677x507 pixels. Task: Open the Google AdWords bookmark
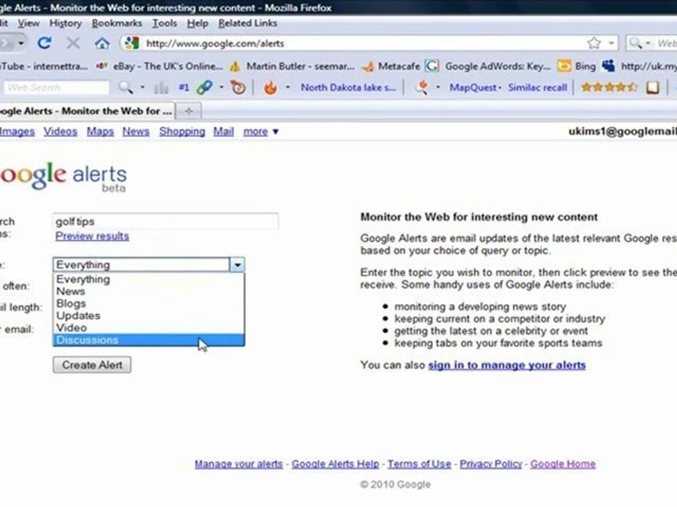[497, 66]
